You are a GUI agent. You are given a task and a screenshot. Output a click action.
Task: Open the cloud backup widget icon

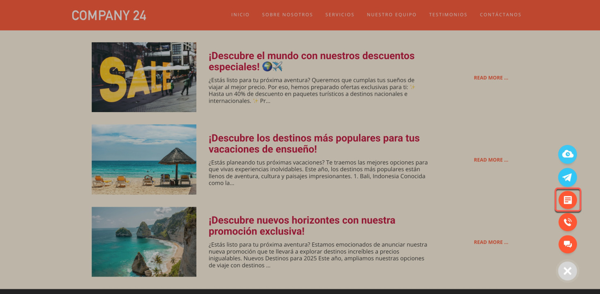(x=568, y=154)
